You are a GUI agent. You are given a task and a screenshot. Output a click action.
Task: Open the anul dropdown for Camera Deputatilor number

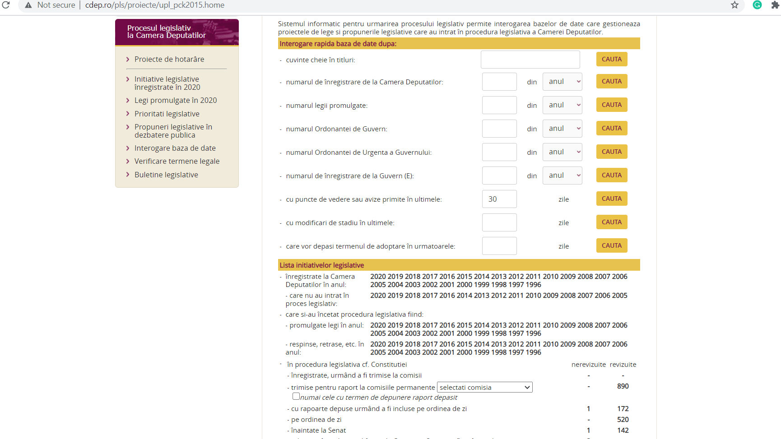(x=562, y=82)
